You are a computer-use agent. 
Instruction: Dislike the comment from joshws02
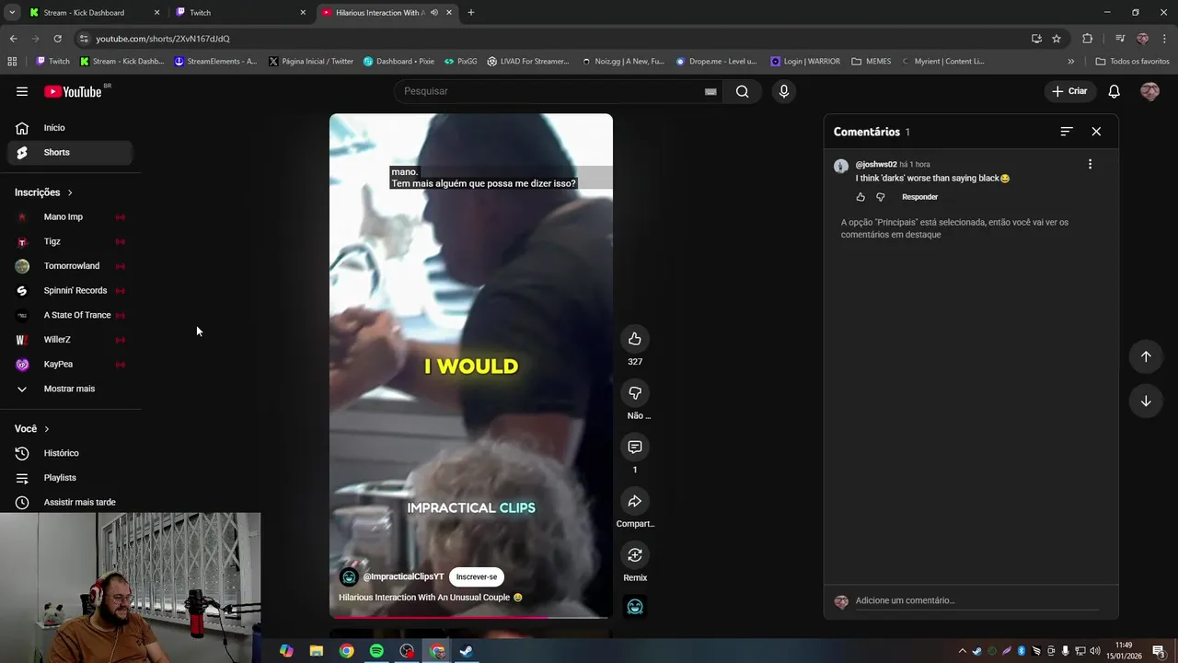tap(880, 197)
